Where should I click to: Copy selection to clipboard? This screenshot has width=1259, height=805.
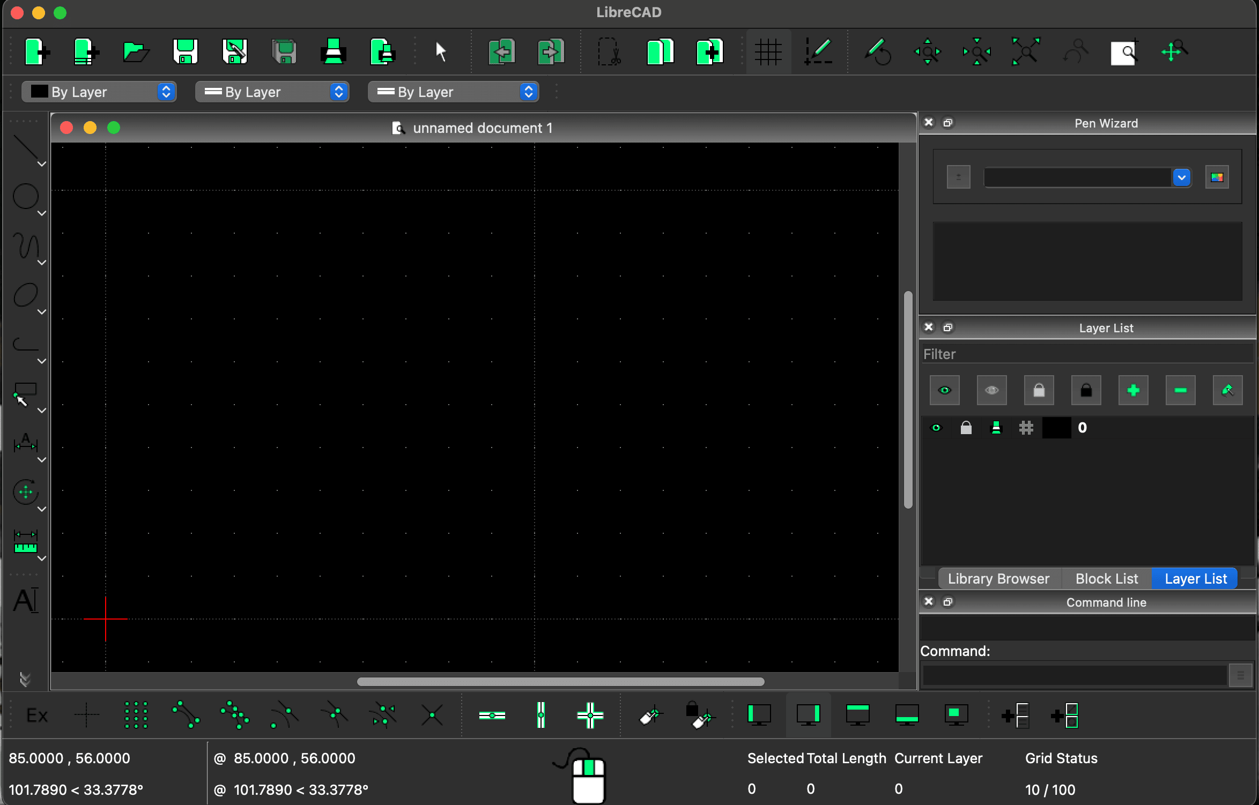click(x=660, y=52)
